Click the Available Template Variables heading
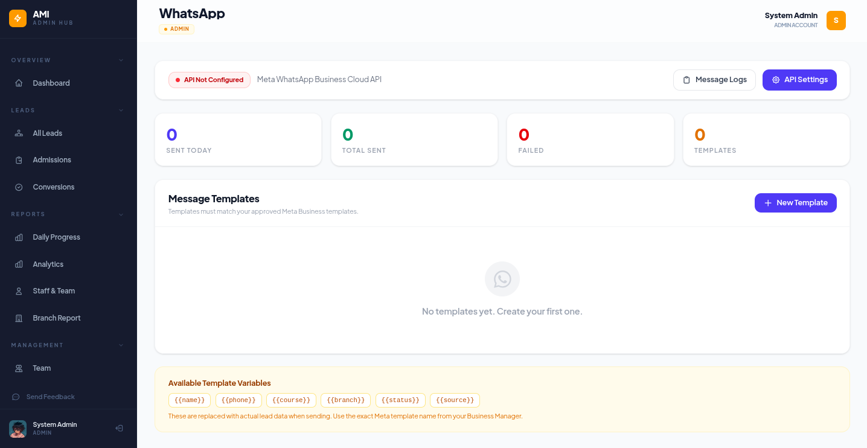The height and width of the screenshot is (448, 867). click(220, 383)
